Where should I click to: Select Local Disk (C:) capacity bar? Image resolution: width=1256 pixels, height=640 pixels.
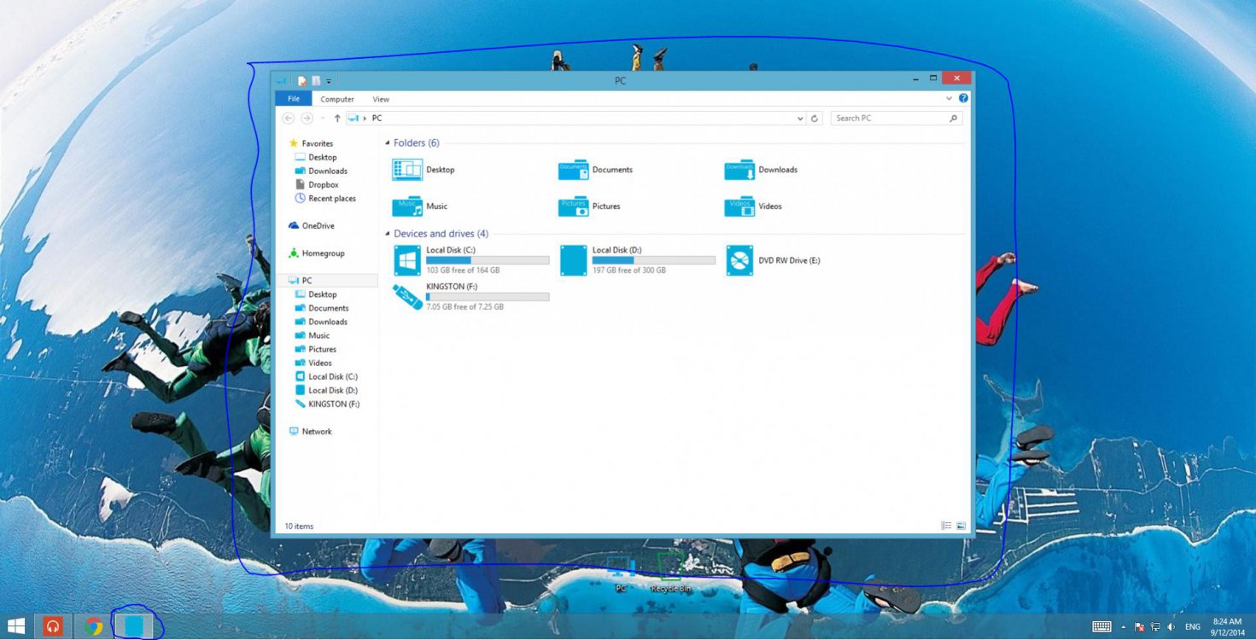point(488,260)
